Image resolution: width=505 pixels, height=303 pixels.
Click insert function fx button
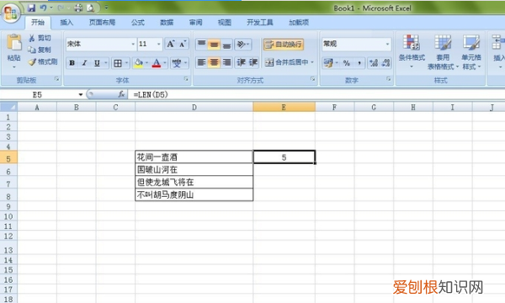[x=121, y=94]
